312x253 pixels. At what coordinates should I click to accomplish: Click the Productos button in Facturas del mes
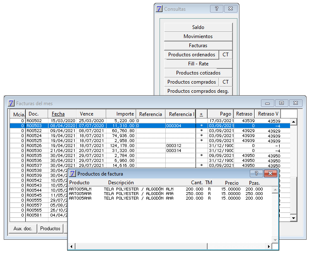tap(50, 229)
